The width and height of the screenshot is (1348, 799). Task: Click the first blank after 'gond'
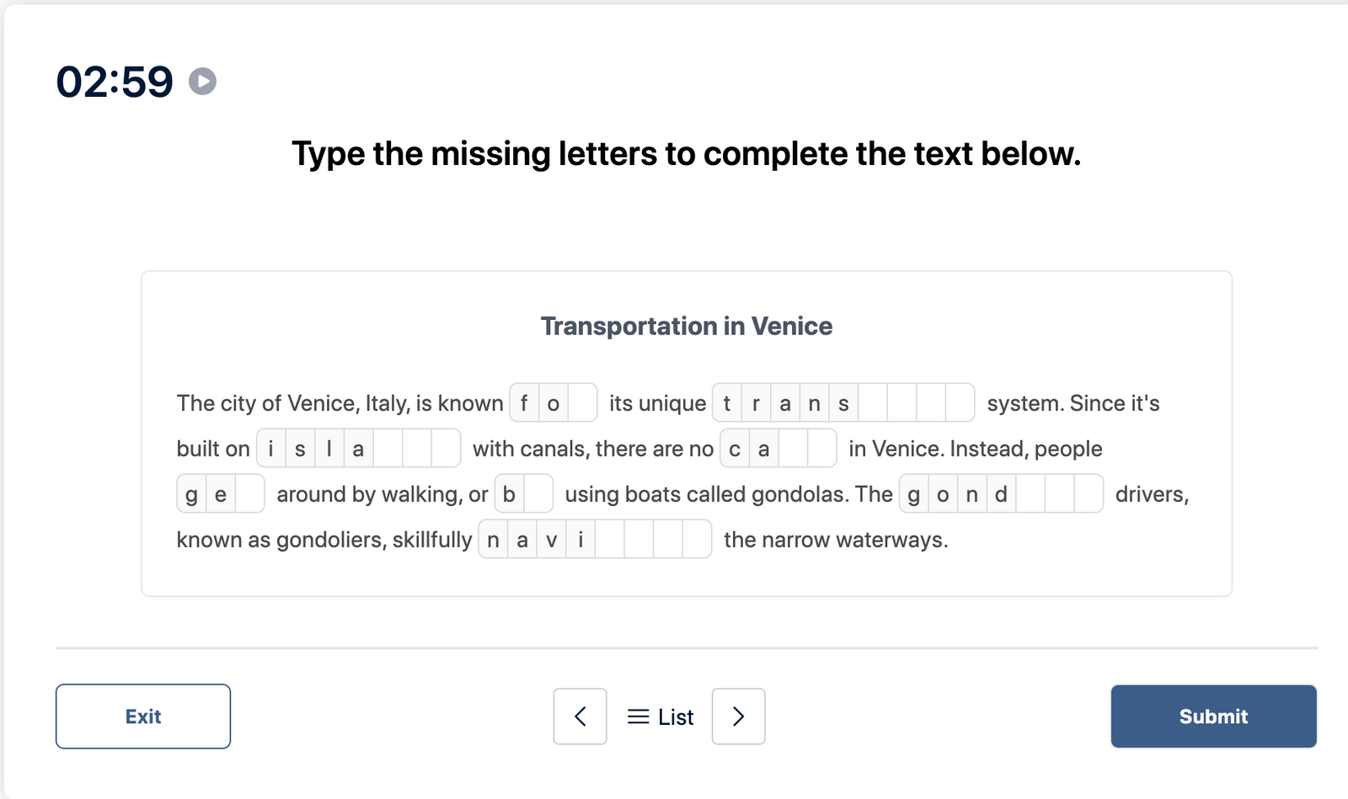tap(1030, 494)
